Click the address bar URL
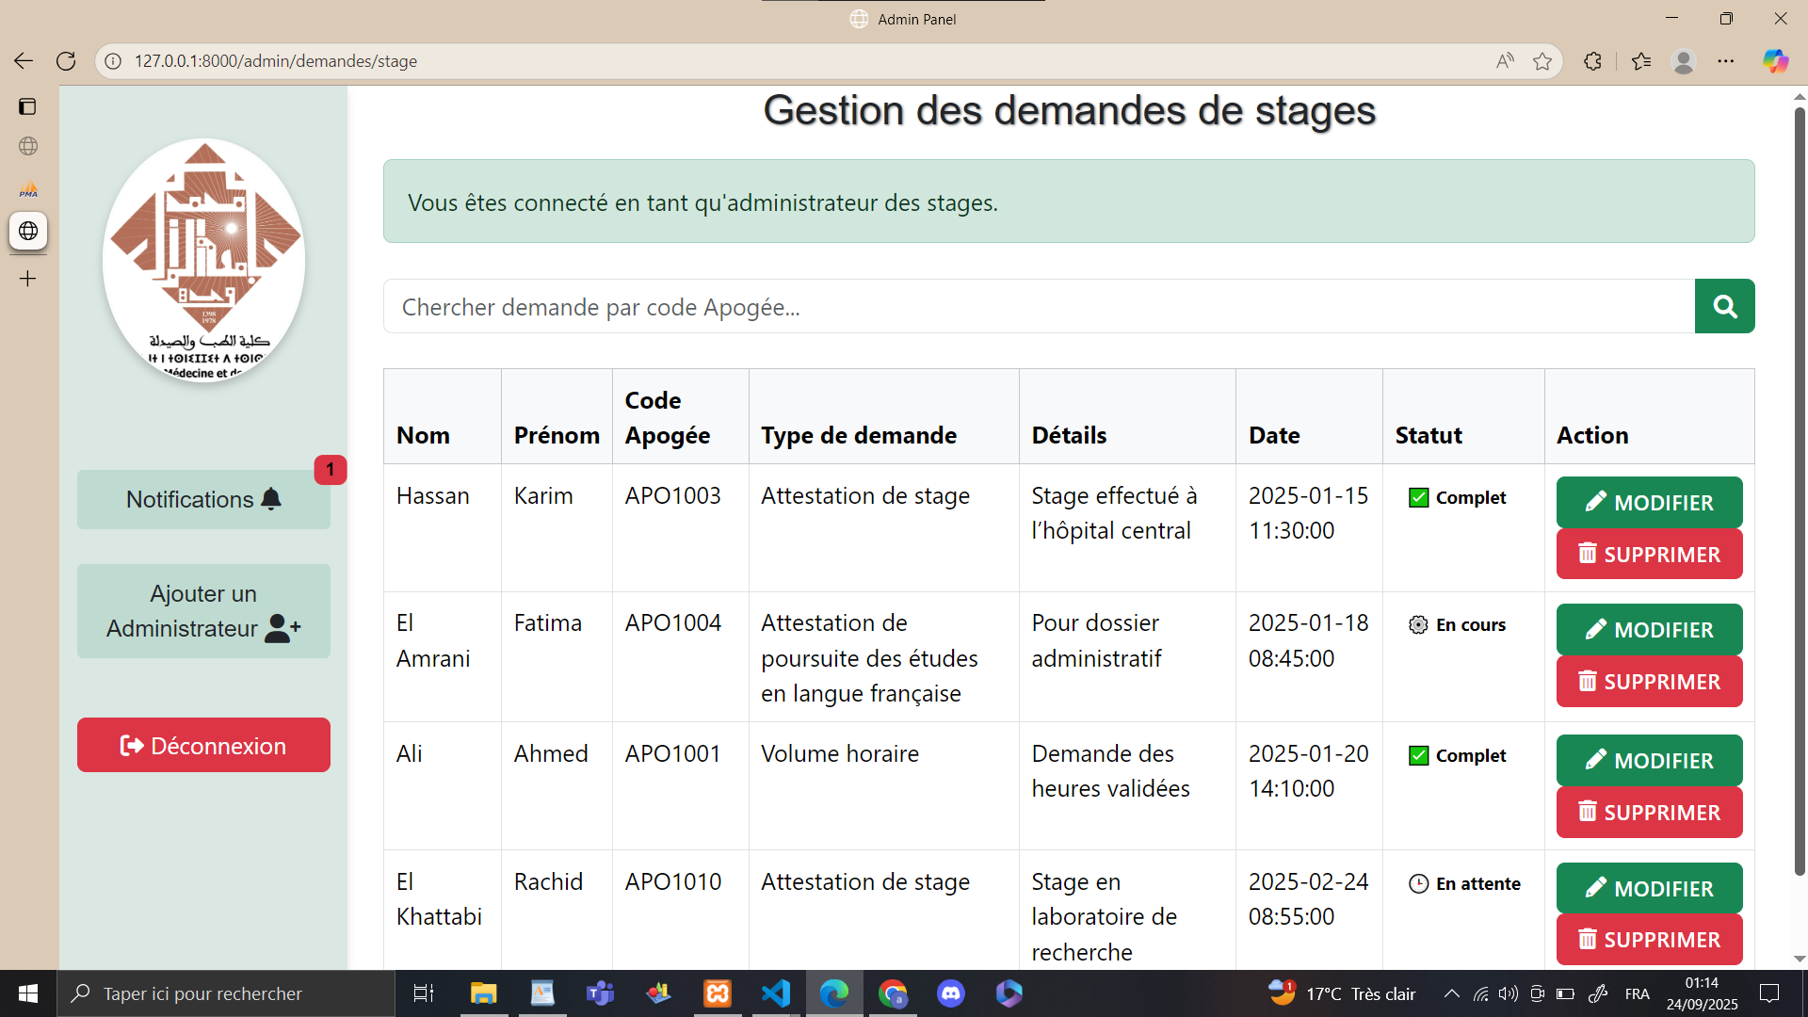The image size is (1808, 1017). click(276, 61)
